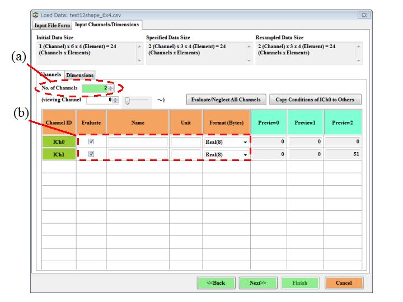Open Format dropdown for ICh0

coord(245,143)
